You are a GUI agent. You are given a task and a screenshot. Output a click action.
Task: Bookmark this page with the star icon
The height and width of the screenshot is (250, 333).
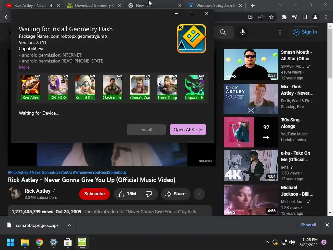click(271, 17)
